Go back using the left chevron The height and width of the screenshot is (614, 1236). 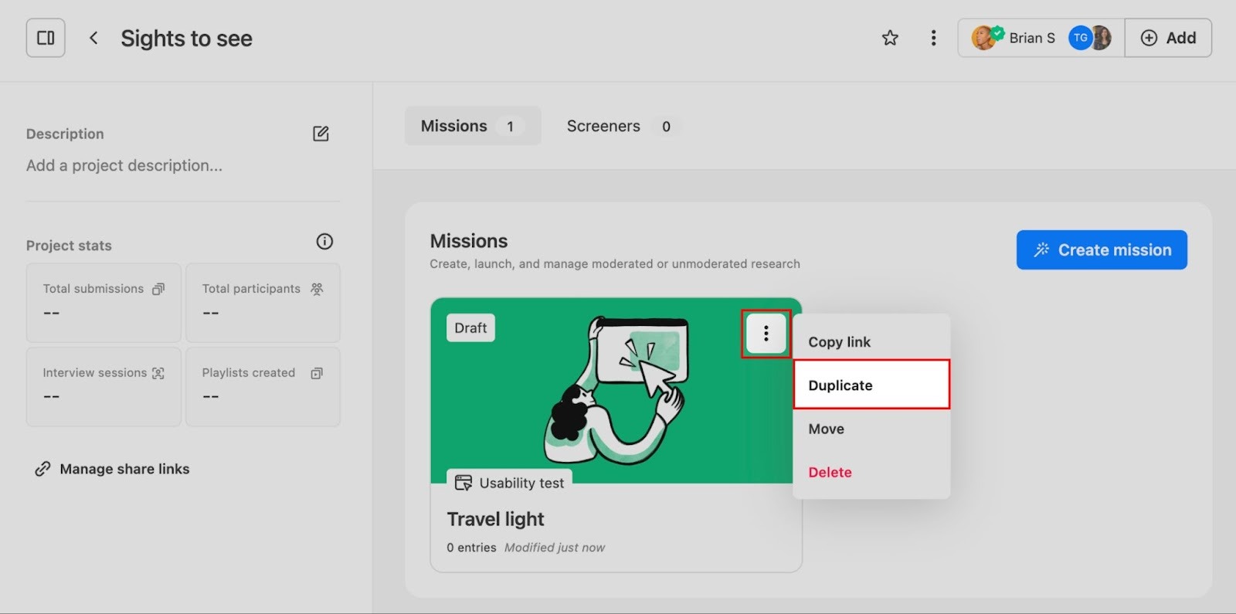[93, 38]
